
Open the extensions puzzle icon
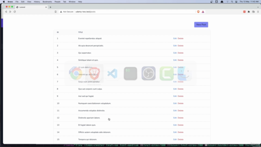click(x=249, y=12)
